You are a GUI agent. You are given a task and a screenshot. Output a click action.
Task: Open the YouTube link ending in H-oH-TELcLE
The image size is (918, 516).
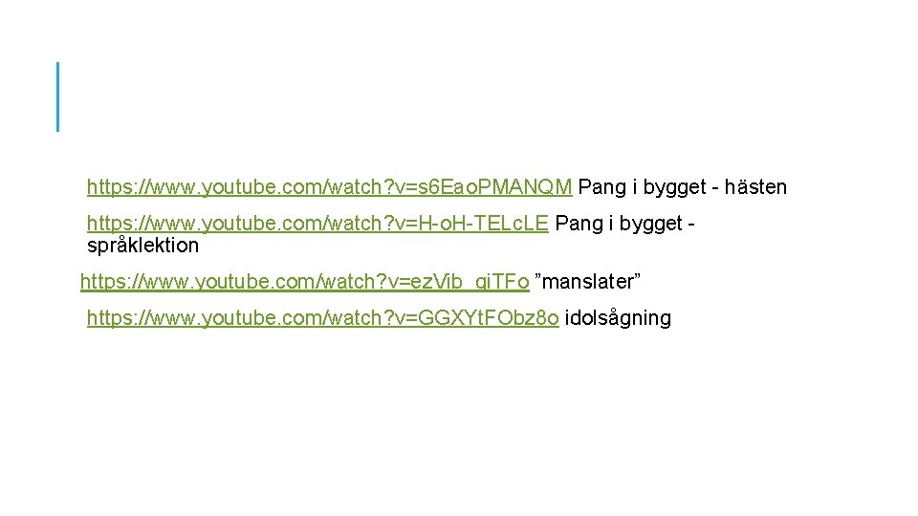click(317, 224)
